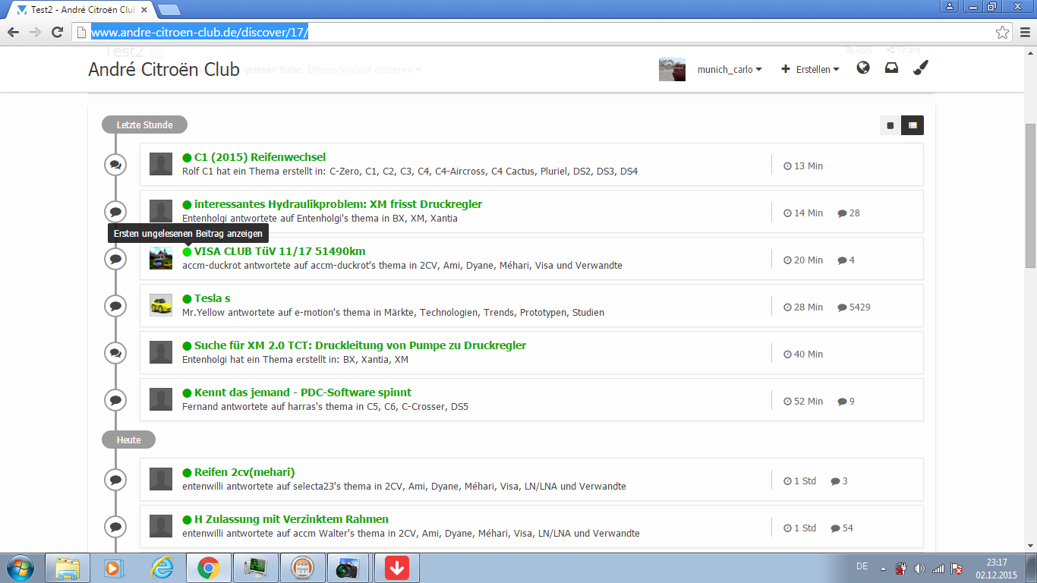
Task: Click the page vertical scrollbar thumb
Action: point(1030,196)
